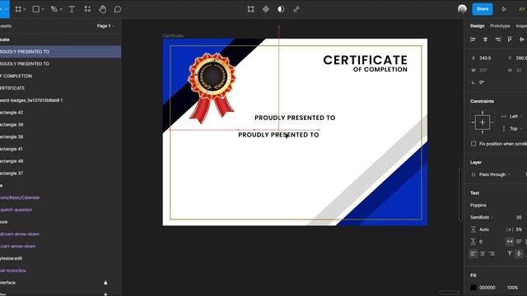527x296 pixels.
Task: Click the letter spacing 5% field
Action: click(x=519, y=229)
